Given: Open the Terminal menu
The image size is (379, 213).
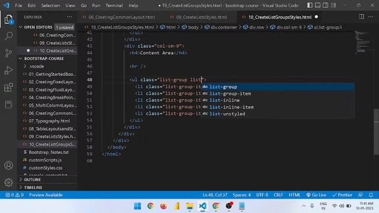Looking at the screenshot, I should (114, 5).
